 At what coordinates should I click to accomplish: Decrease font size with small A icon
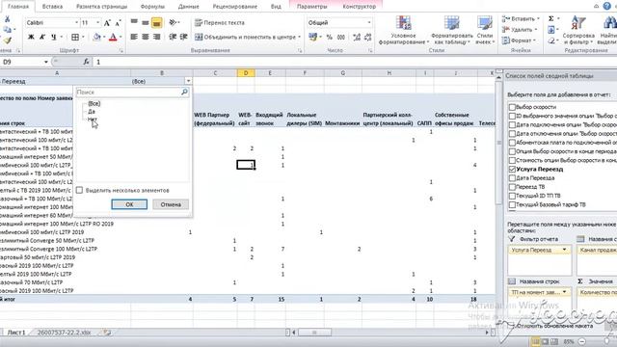click(x=118, y=23)
